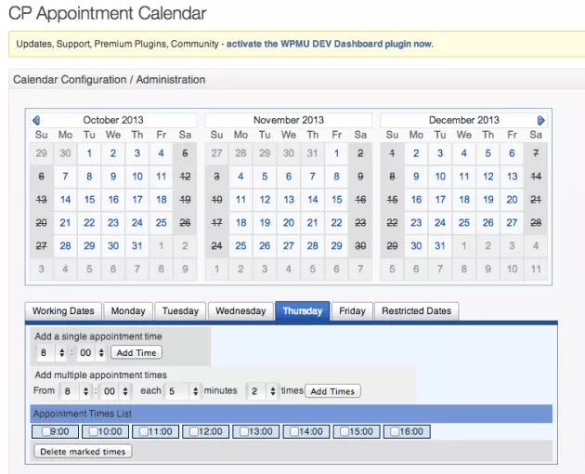585x474 pixels.
Task: Open the From minutes dropdown
Action: (x=116, y=391)
